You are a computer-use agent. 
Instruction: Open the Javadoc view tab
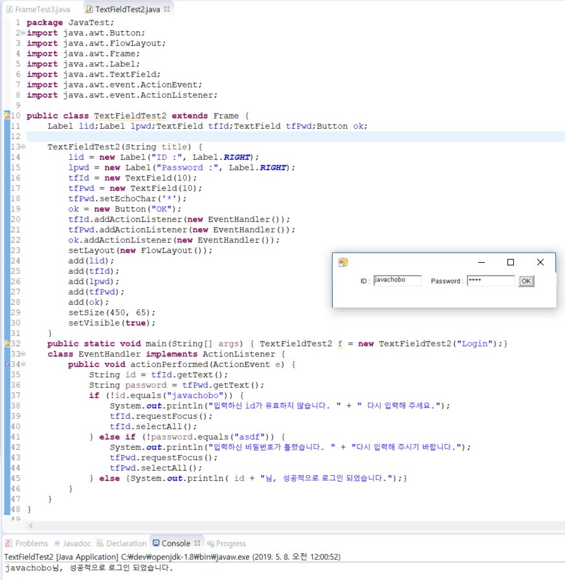tap(72, 543)
